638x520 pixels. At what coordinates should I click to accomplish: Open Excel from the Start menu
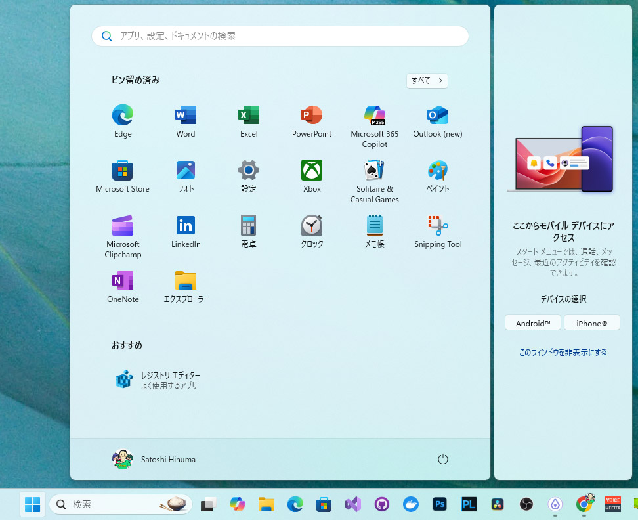click(x=249, y=121)
